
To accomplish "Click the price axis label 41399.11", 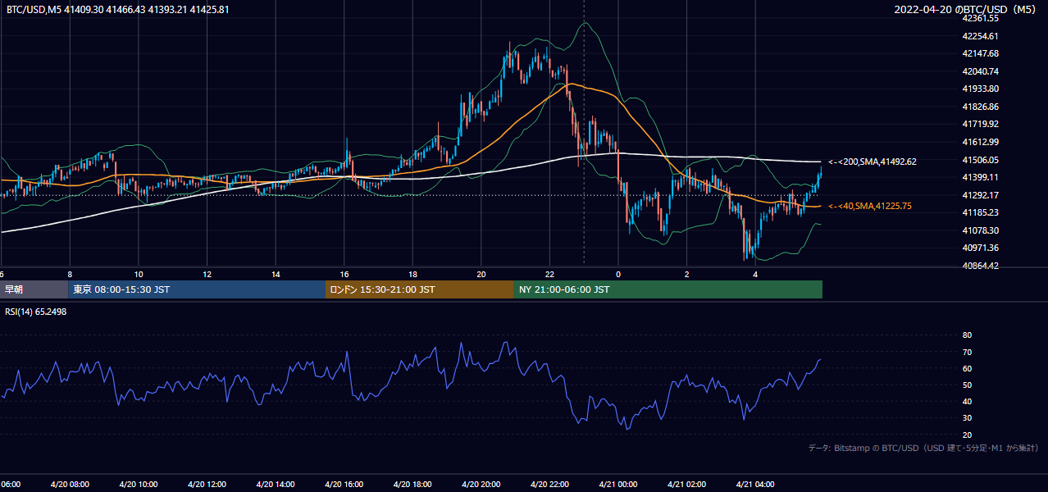I will click(x=982, y=177).
